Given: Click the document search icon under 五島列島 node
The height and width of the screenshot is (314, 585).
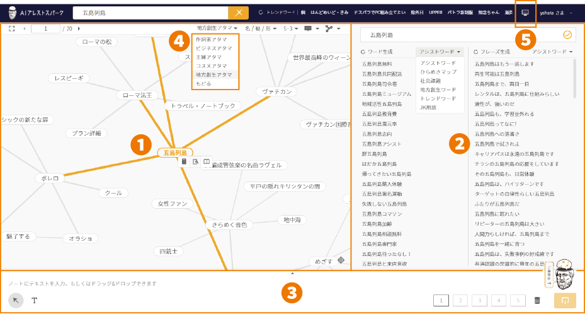Looking at the screenshot, I should click(x=195, y=161).
